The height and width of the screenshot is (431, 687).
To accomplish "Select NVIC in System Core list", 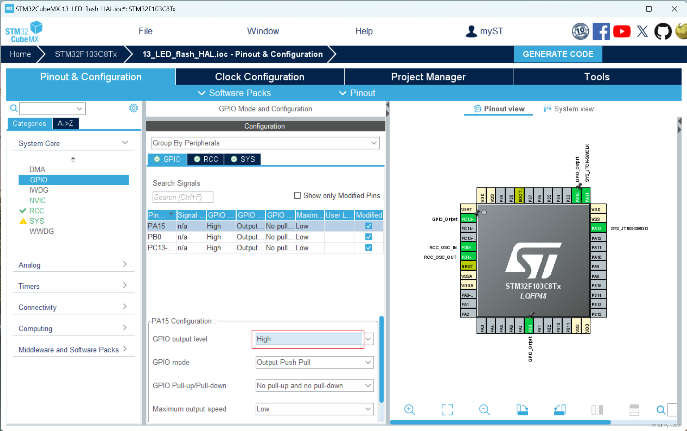I will point(38,200).
